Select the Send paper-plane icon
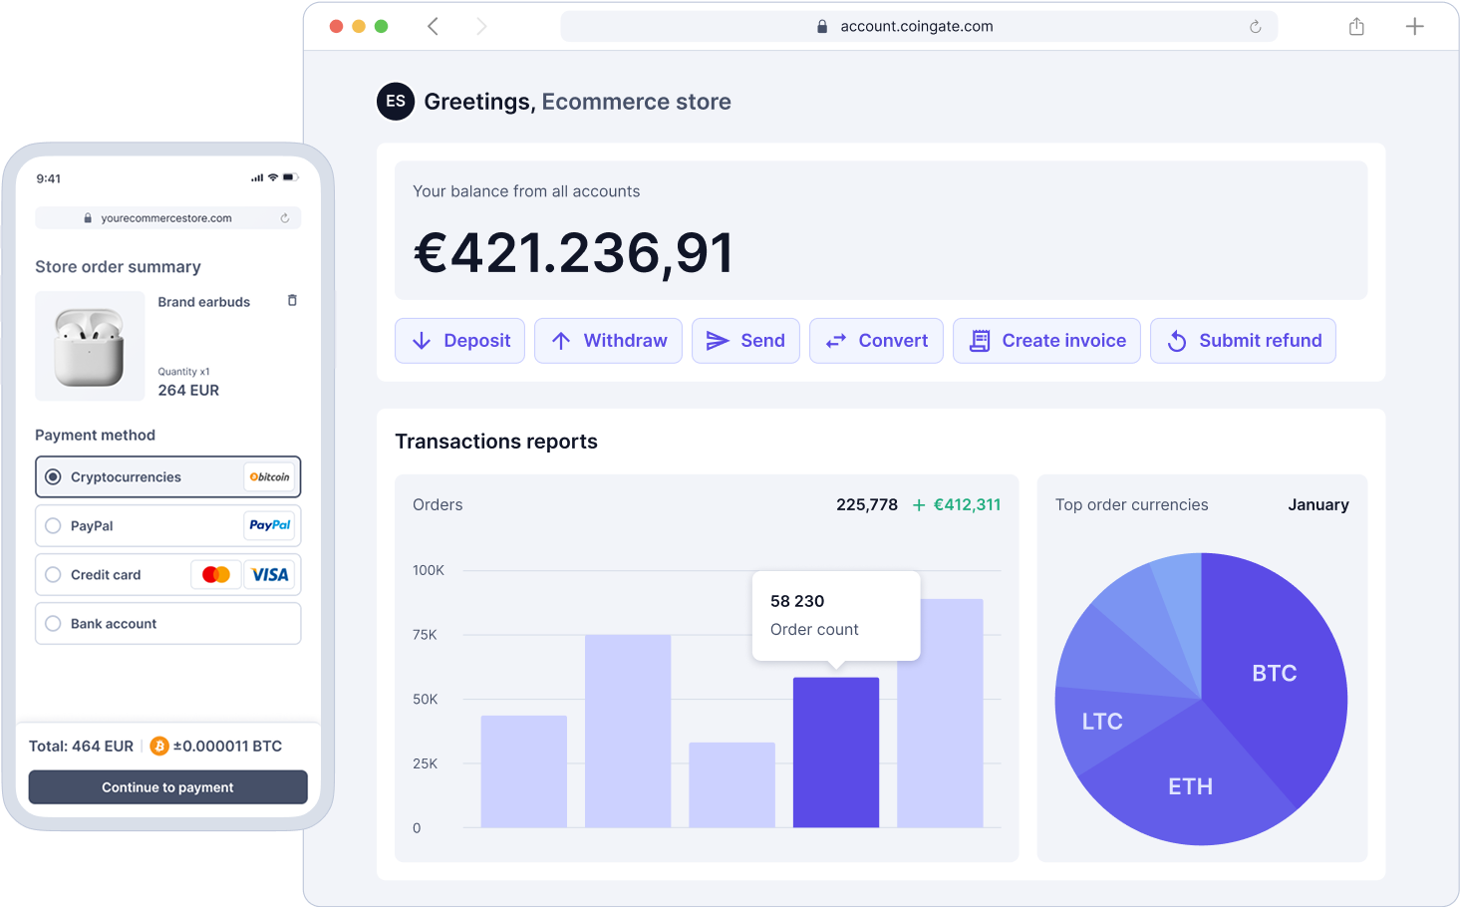 [x=718, y=340]
